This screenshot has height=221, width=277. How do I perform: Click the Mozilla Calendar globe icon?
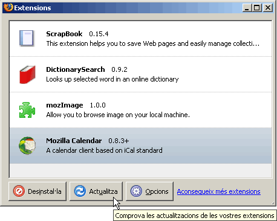click(x=27, y=146)
